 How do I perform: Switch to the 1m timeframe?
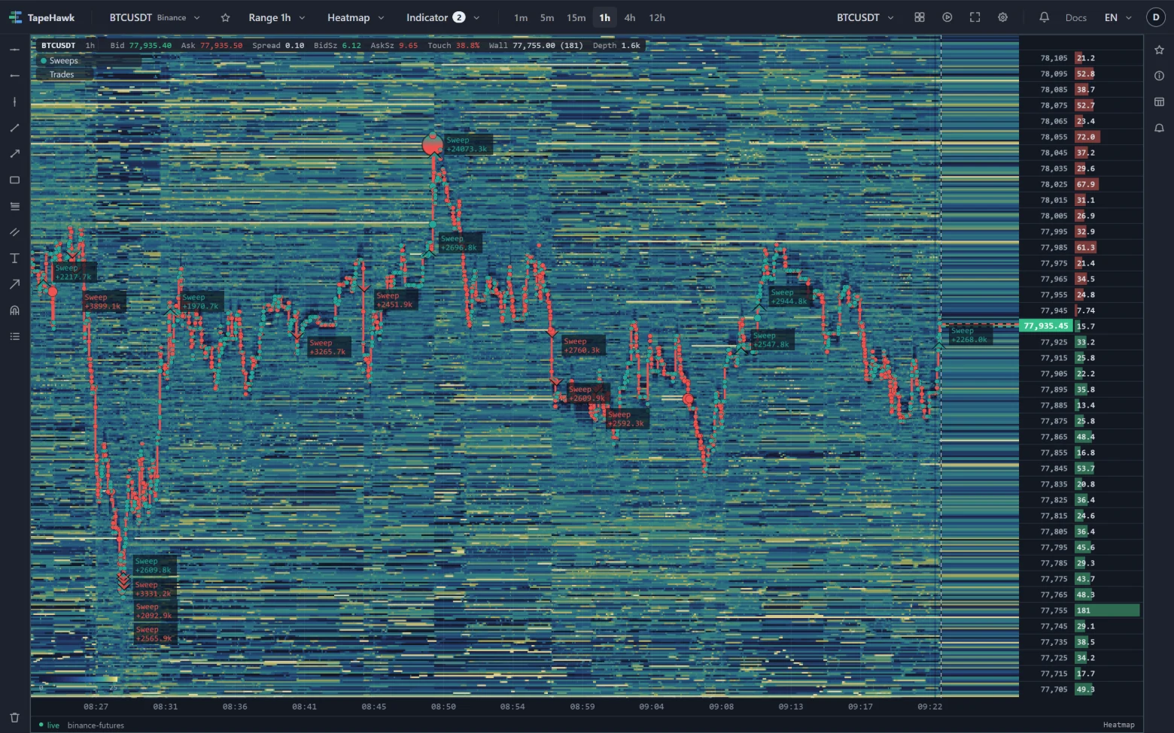click(521, 17)
